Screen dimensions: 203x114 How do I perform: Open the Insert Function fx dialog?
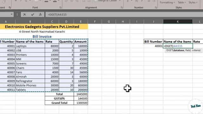(40, 15)
